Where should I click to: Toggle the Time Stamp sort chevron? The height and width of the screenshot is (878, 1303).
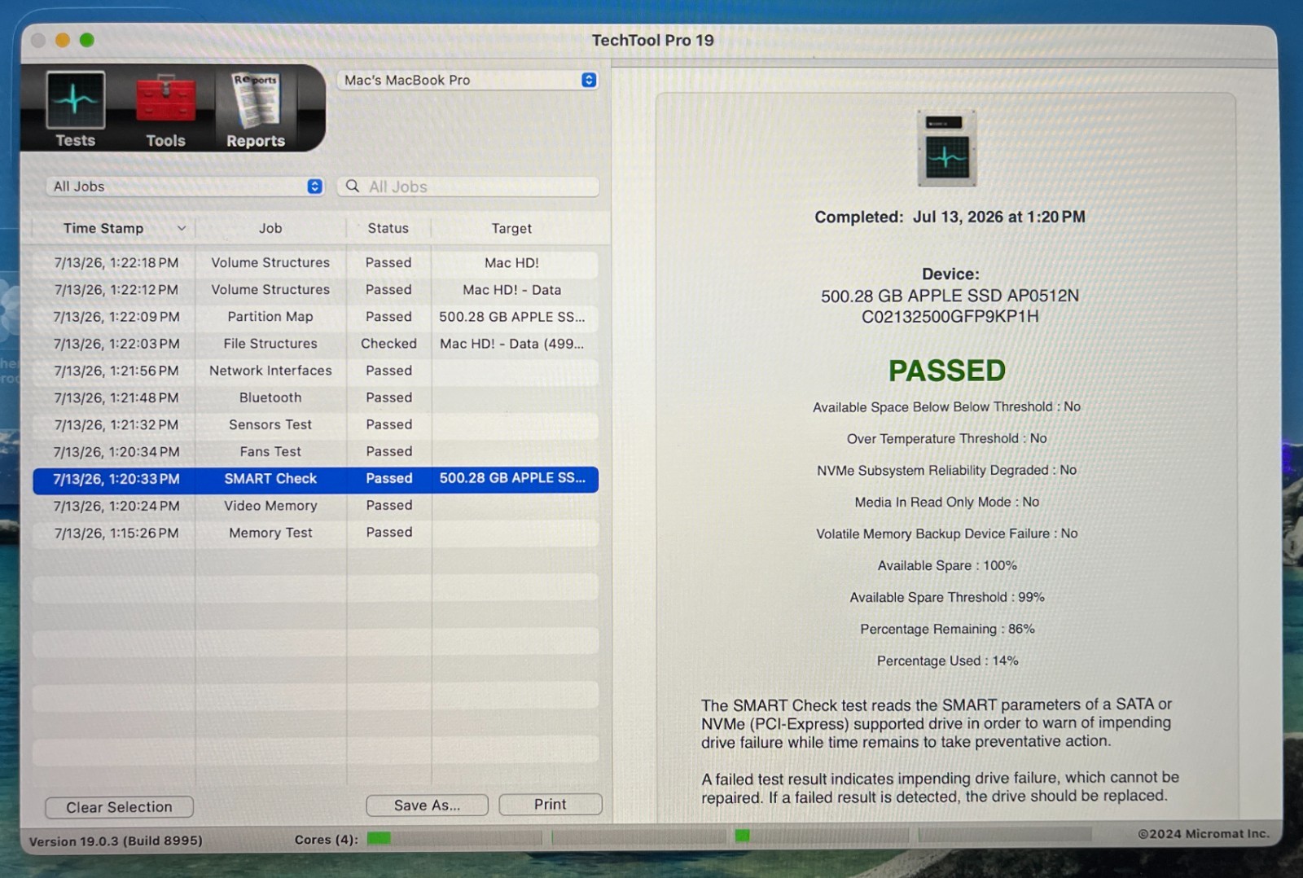(182, 229)
